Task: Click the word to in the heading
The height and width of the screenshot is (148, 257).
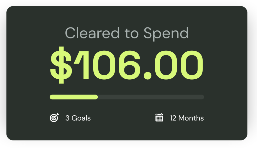Action: point(131,33)
